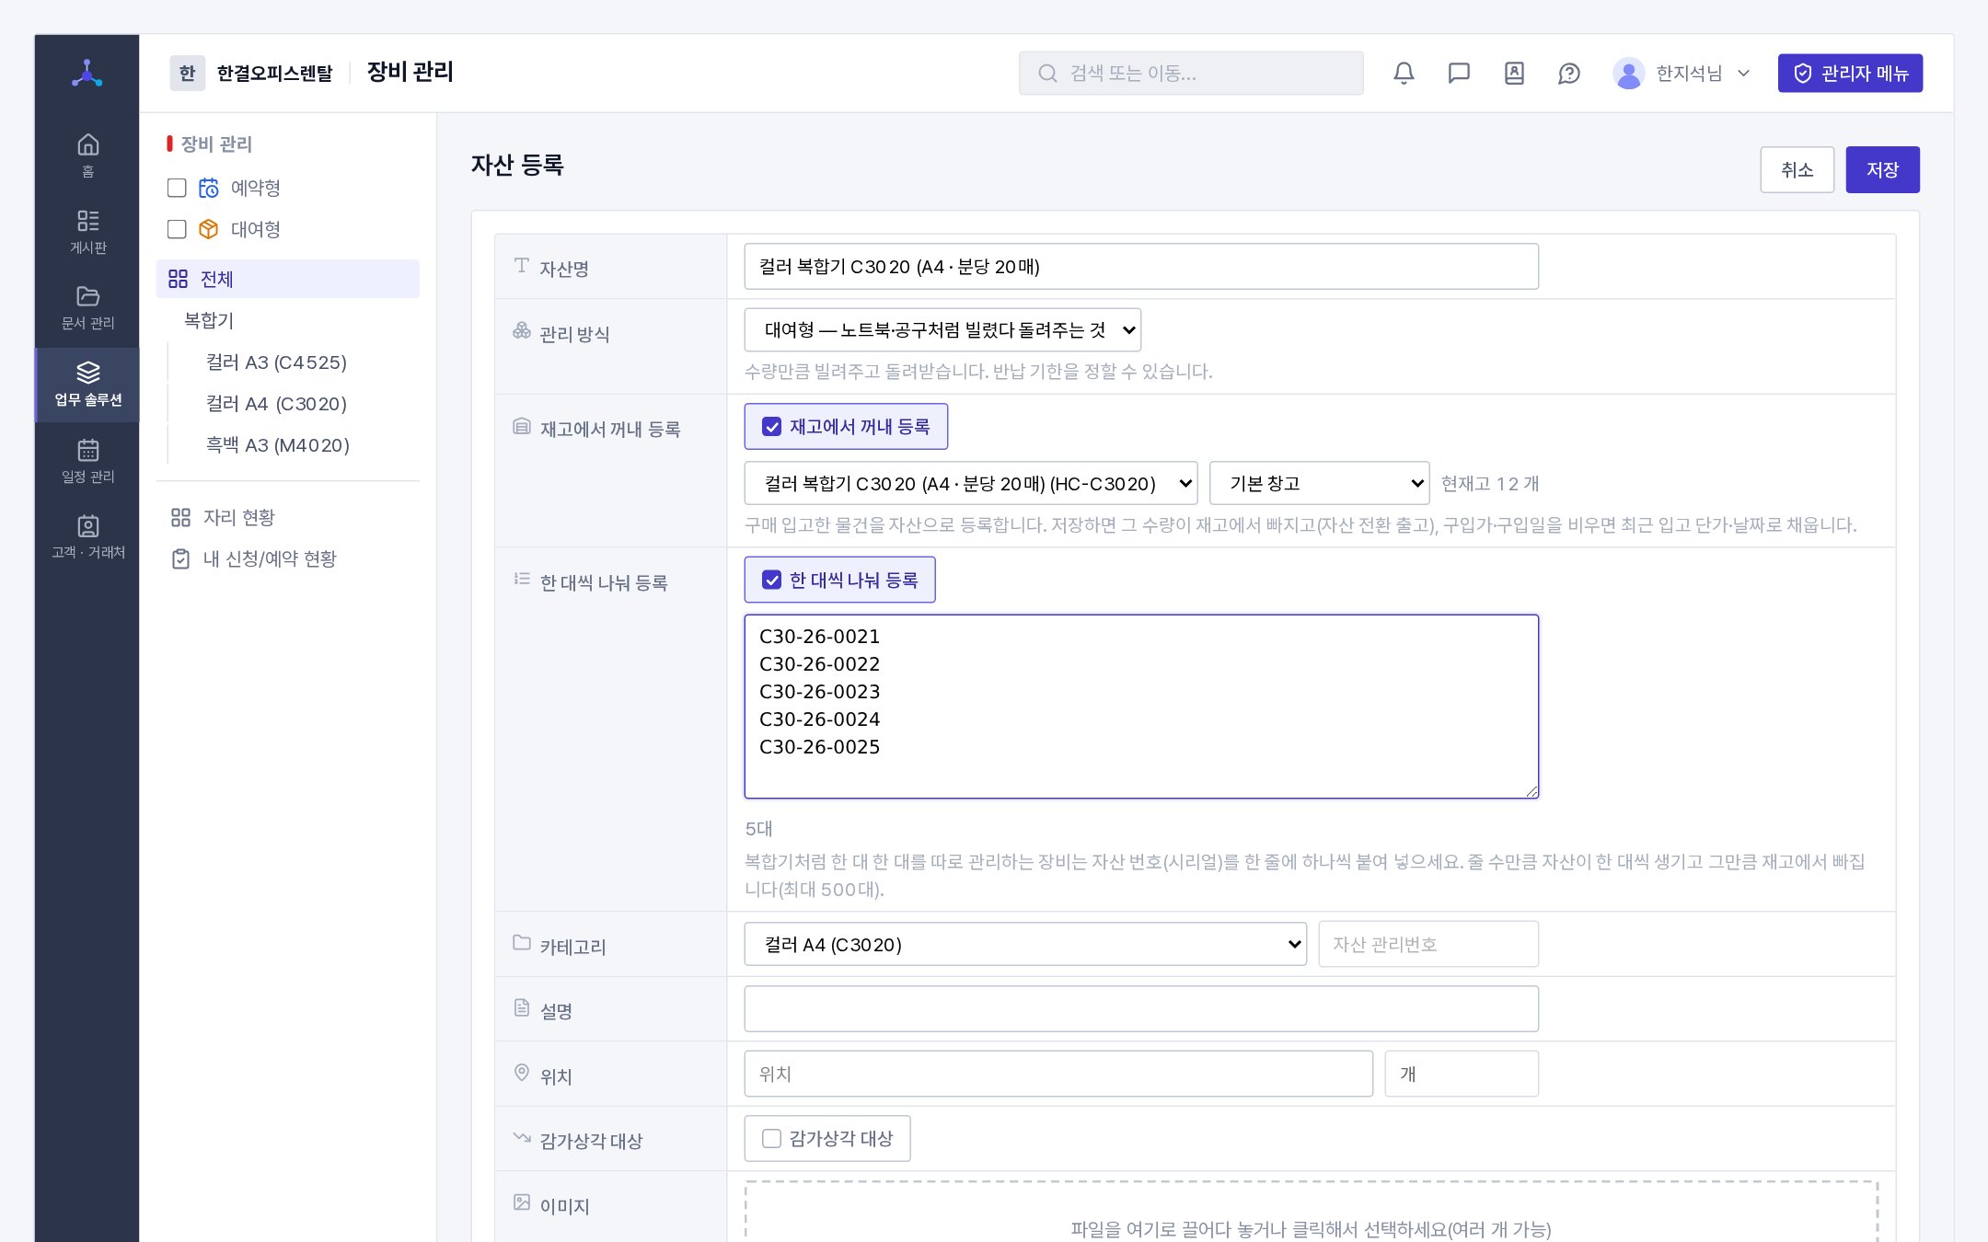1988x1242 pixels.
Task: Click the 개 quantity input field
Action: pyautogui.click(x=1462, y=1075)
